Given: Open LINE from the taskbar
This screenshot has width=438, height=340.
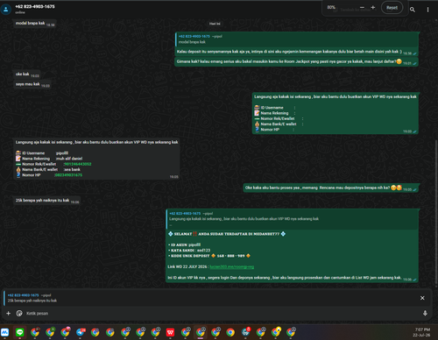Looking at the screenshot, I should 20,332.
